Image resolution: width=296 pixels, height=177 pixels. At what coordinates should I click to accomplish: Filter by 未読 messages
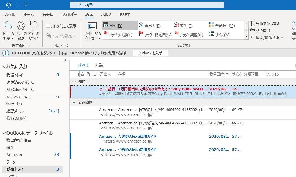click(x=99, y=66)
